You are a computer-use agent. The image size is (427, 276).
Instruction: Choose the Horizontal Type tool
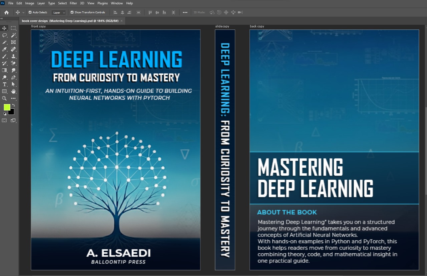pyautogui.click(x=5, y=84)
